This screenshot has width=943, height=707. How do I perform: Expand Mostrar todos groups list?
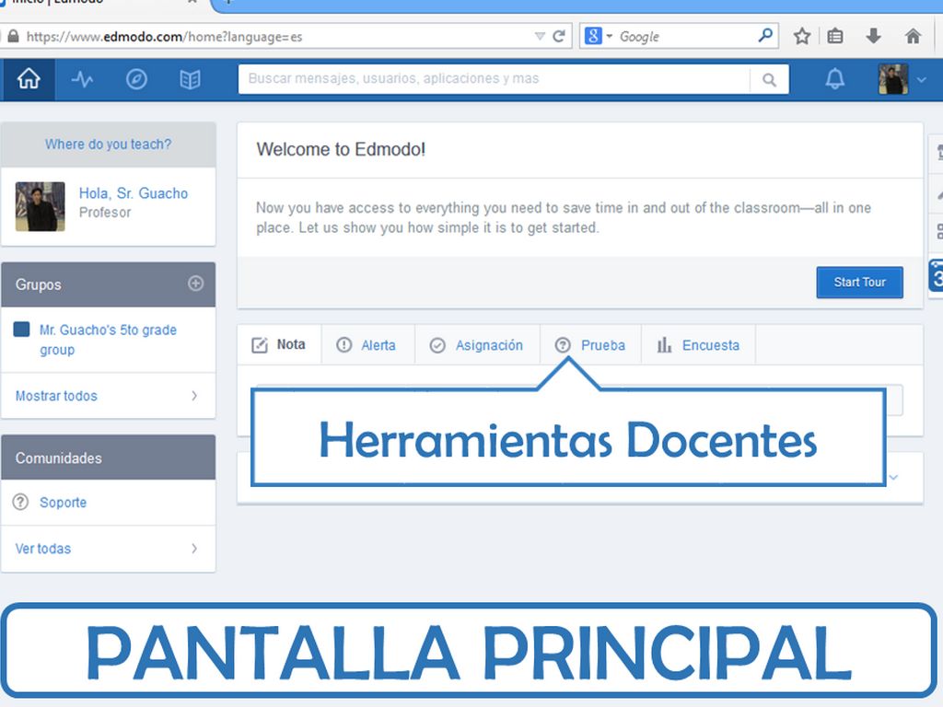pos(108,396)
